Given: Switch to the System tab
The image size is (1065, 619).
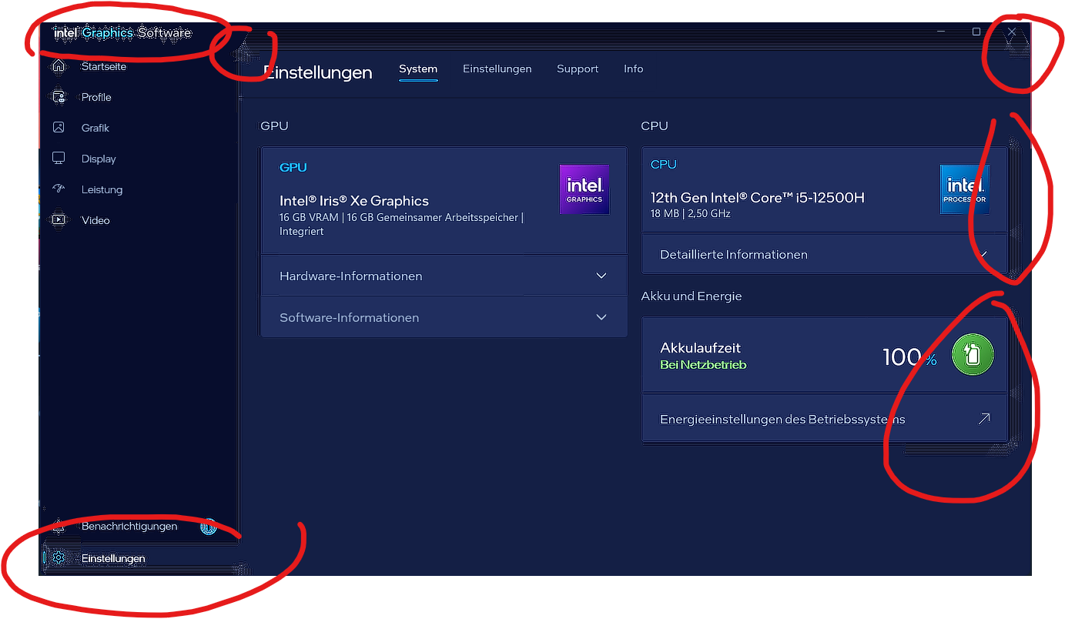Looking at the screenshot, I should coord(418,69).
